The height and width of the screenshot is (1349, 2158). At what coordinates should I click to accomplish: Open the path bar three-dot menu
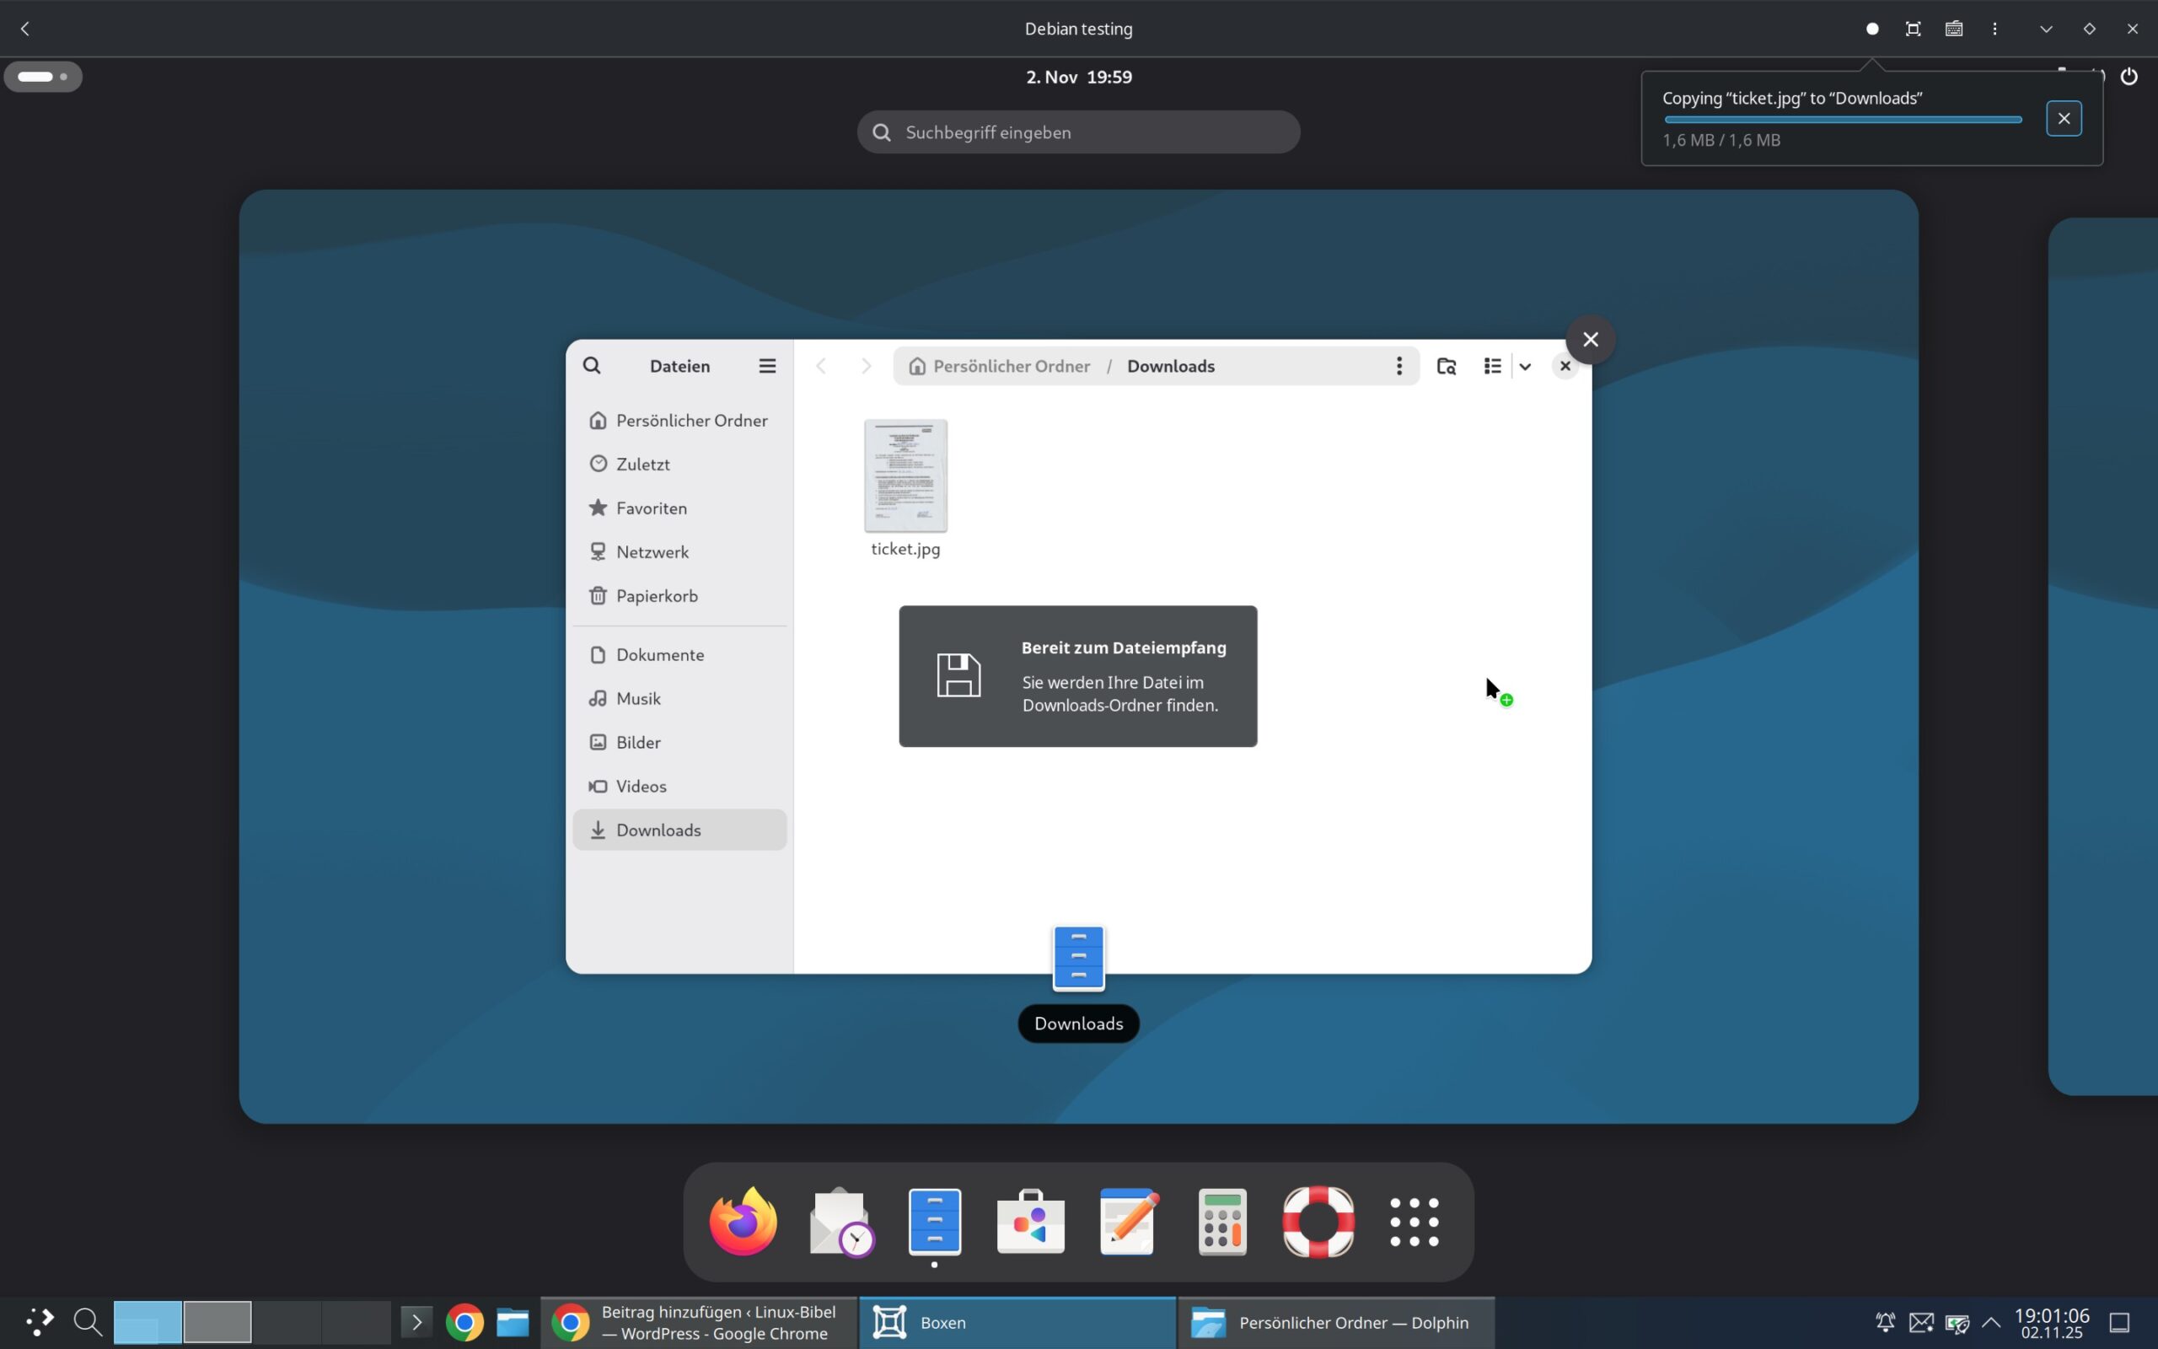coord(1398,366)
